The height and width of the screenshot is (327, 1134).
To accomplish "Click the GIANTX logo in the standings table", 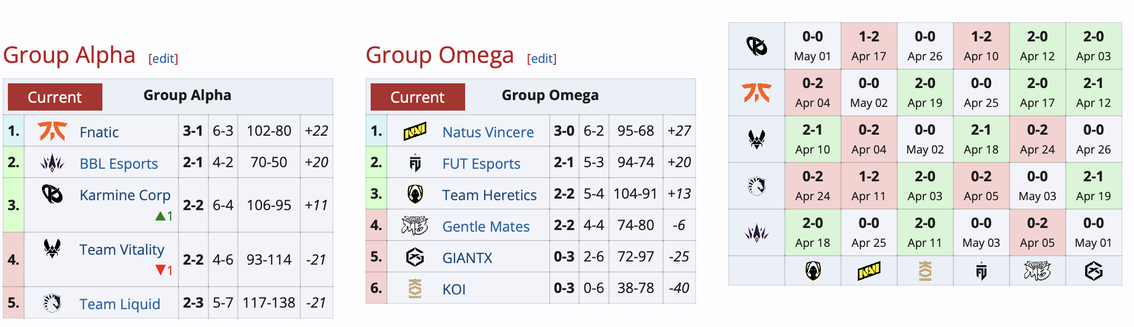I will coord(415,257).
